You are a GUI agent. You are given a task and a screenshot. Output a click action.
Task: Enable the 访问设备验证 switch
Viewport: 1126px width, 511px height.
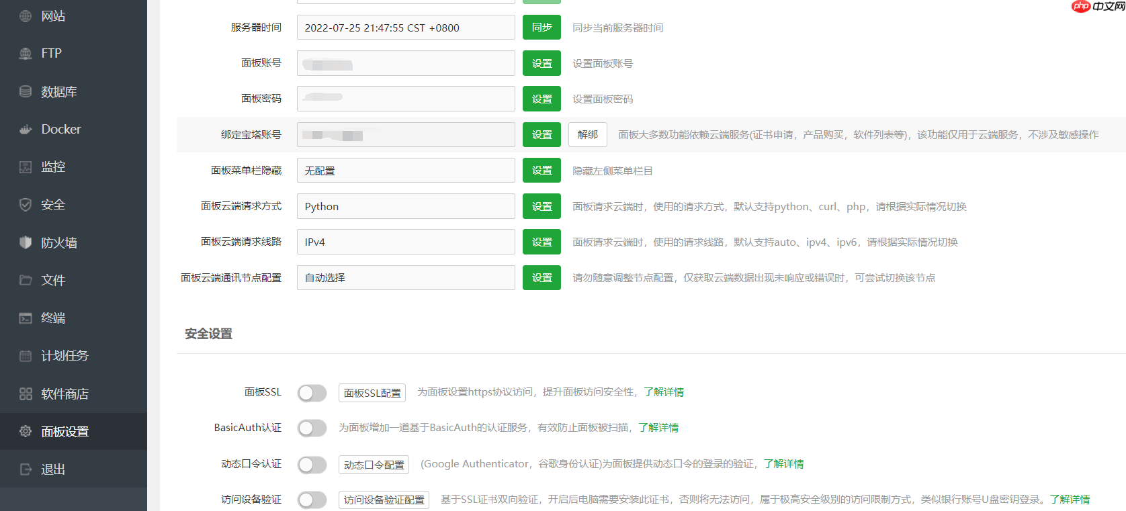[x=312, y=500]
